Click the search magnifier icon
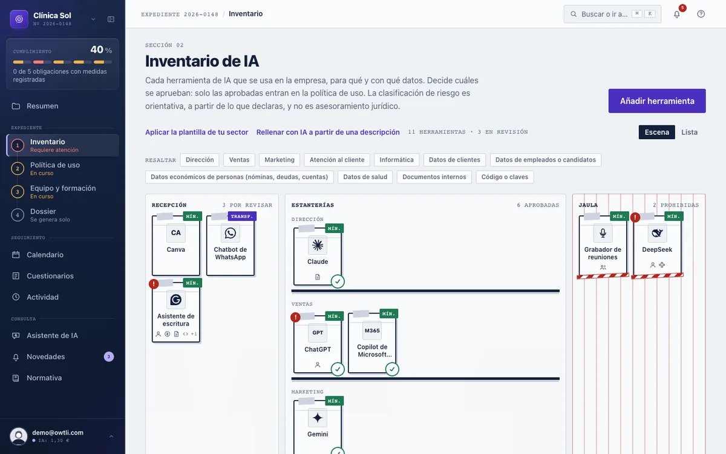This screenshot has width=726, height=454. point(574,14)
